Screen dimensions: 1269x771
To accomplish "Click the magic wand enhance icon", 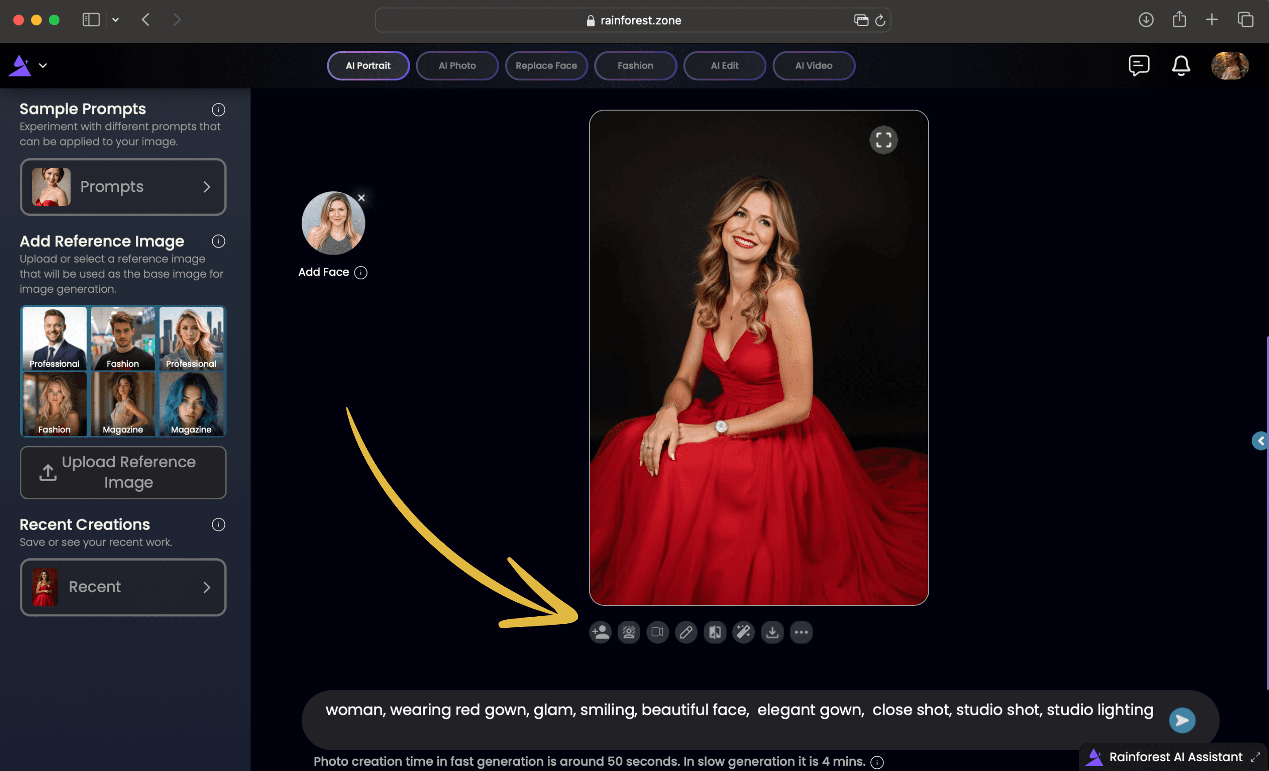I will pos(744,632).
